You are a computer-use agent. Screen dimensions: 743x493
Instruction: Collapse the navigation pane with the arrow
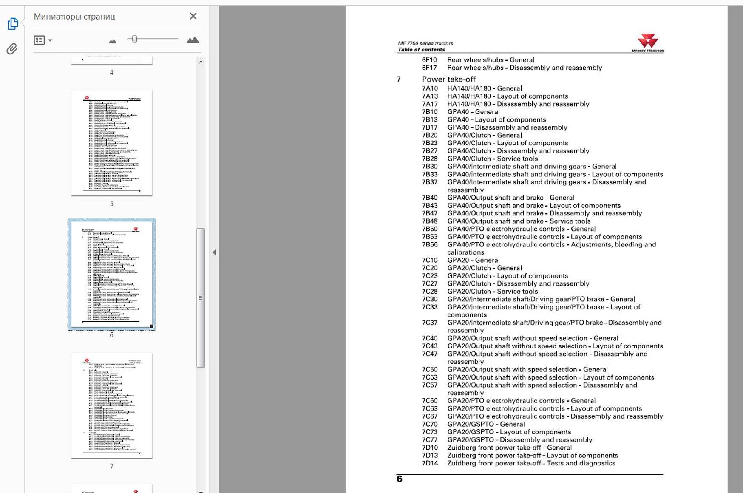(x=214, y=252)
